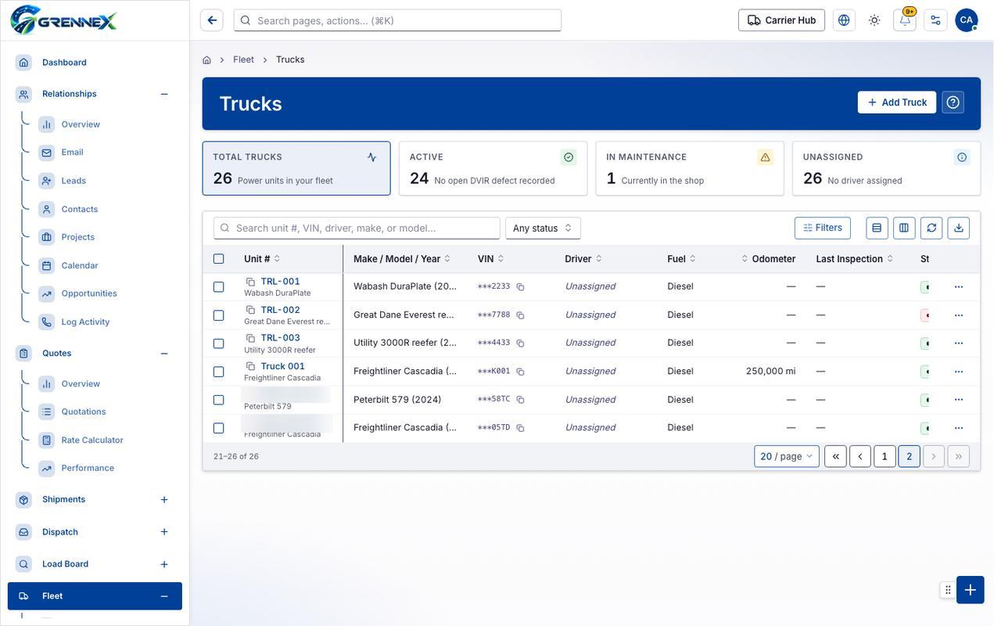The image size is (1001, 626).
Task: Go to Leads menu item
Action: click(74, 181)
